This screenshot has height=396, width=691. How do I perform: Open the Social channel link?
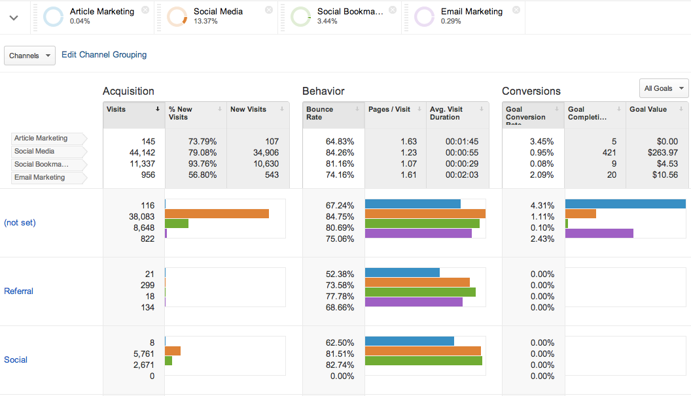pyautogui.click(x=16, y=359)
